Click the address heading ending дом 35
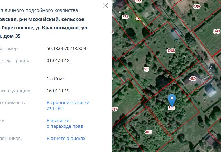 pyautogui.click(x=44, y=28)
